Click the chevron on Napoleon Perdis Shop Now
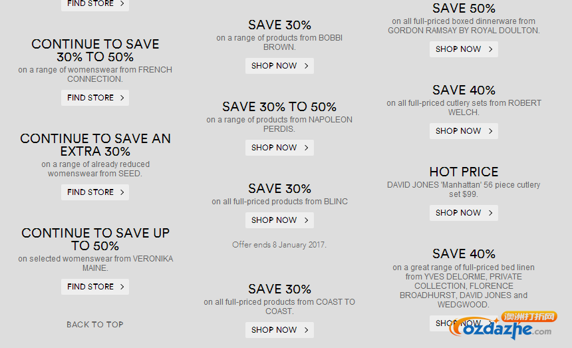 tap(307, 148)
